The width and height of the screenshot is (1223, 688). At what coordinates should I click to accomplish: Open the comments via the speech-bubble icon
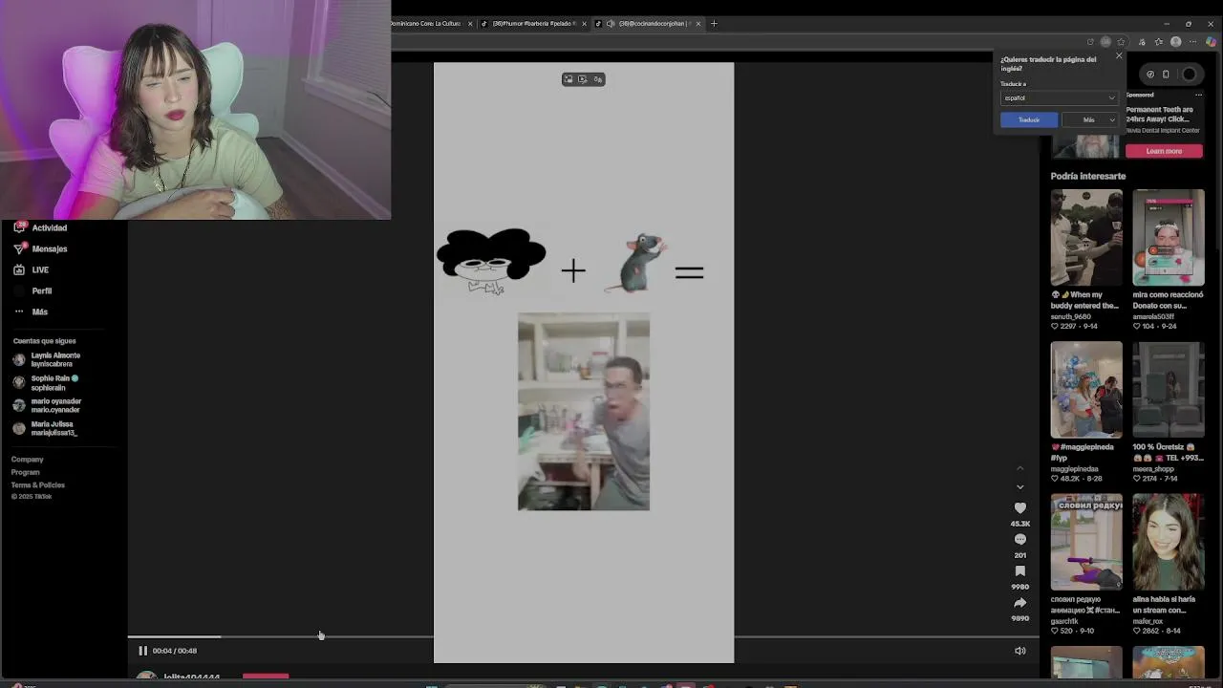point(1019,540)
